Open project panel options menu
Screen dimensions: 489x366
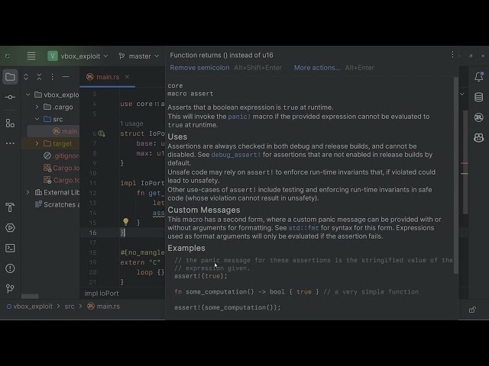53,77
